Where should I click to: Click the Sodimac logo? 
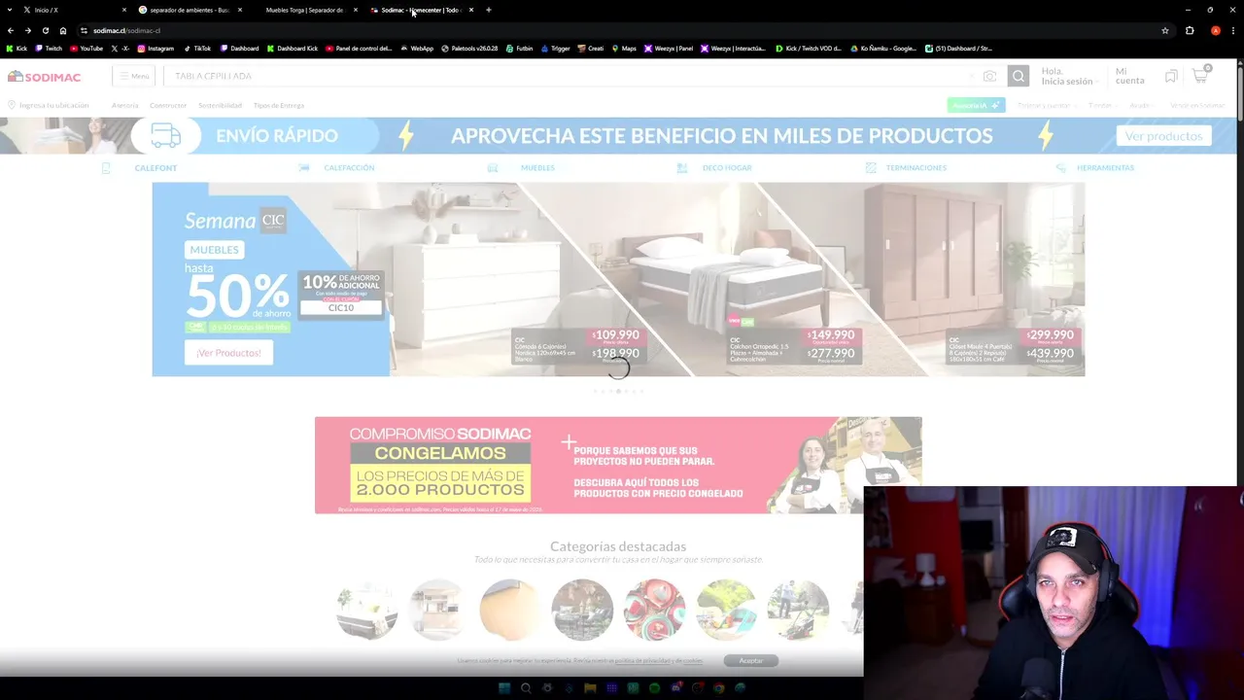pos(45,76)
